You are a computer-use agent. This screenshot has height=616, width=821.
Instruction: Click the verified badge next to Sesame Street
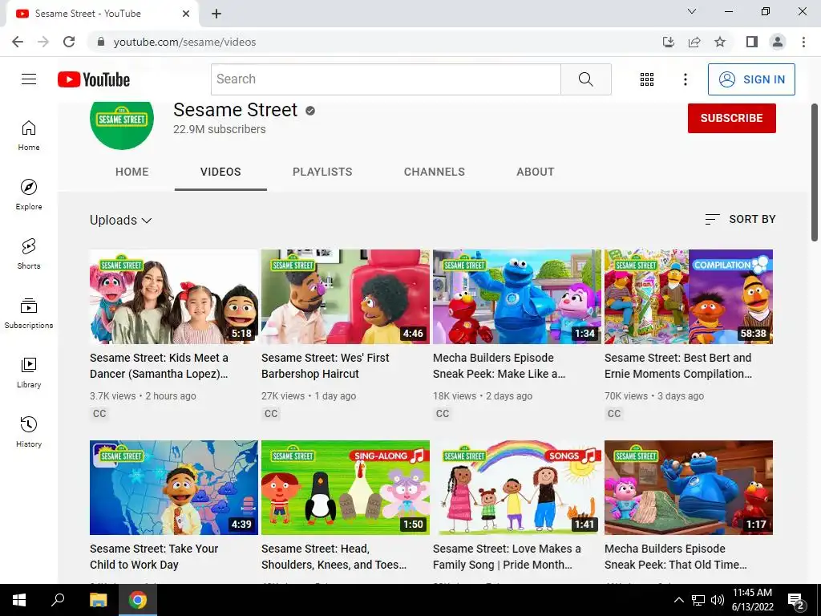pyautogui.click(x=310, y=111)
